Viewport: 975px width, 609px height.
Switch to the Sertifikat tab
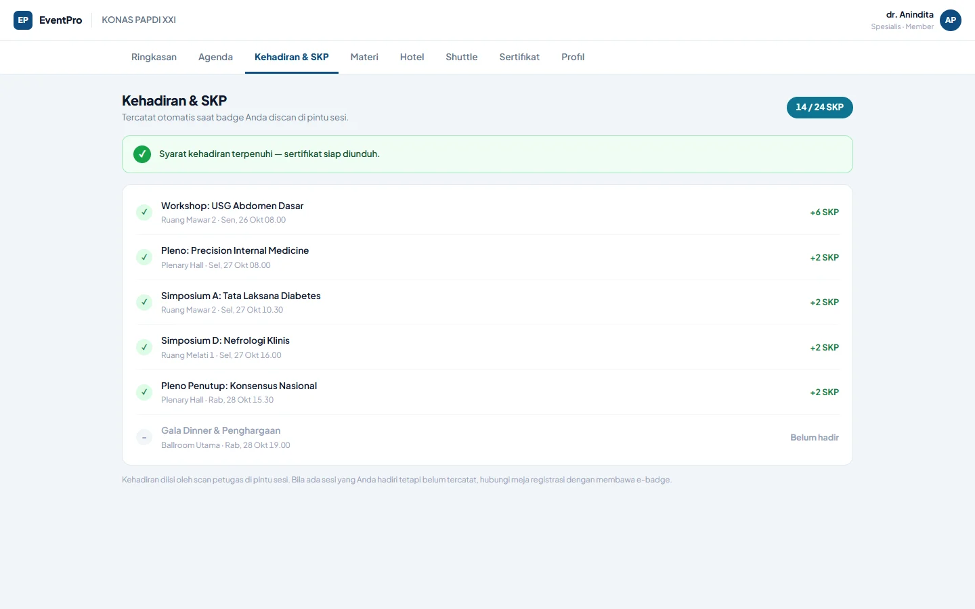click(519, 57)
